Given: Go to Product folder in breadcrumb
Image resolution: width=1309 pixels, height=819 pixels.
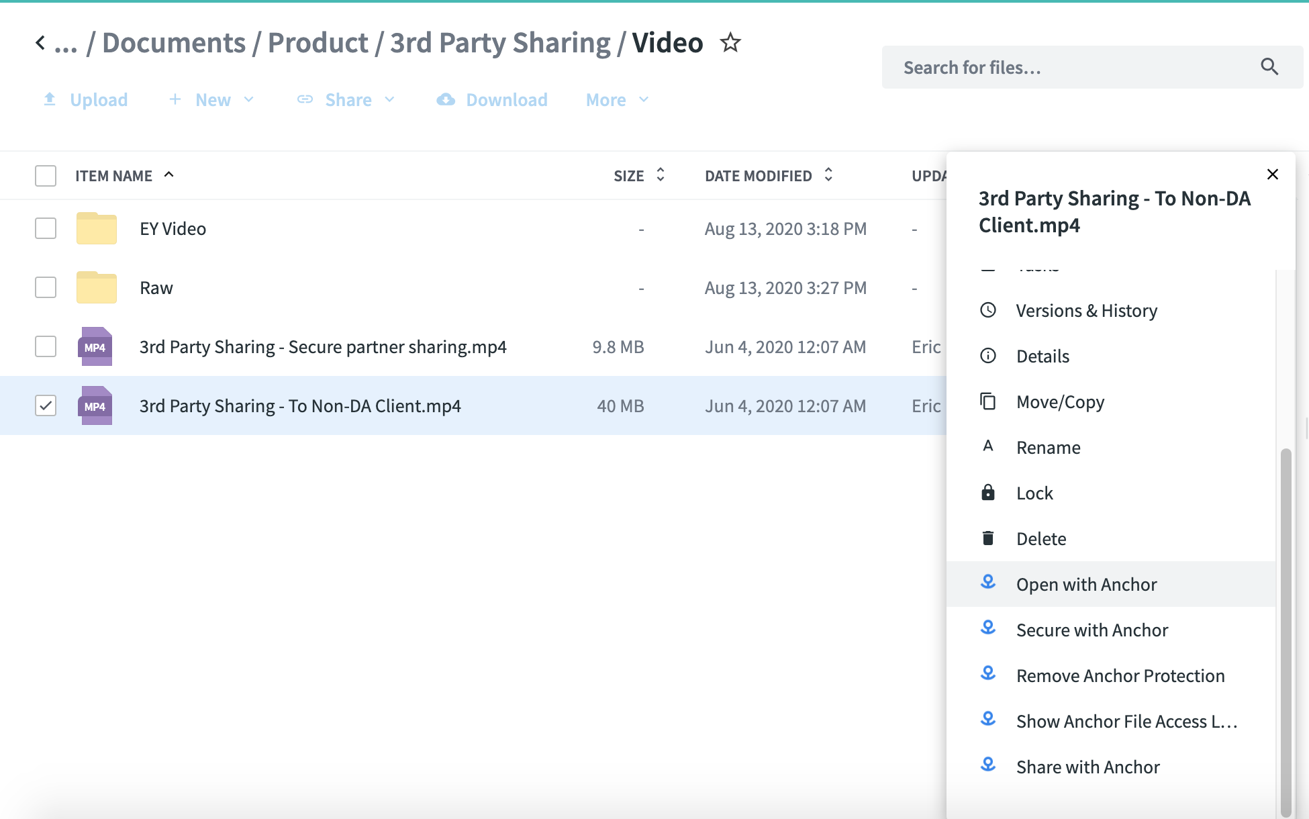Looking at the screenshot, I should (x=318, y=43).
